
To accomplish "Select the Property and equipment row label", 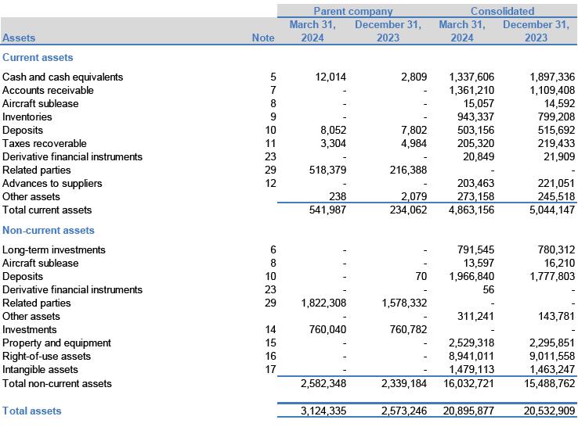I will pos(56,343).
